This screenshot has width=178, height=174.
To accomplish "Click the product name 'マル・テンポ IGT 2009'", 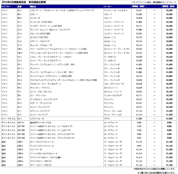I will [x=40, y=34].
